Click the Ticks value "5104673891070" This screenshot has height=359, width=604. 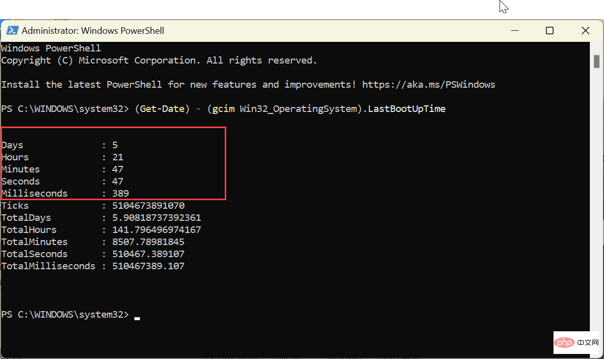pos(148,206)
